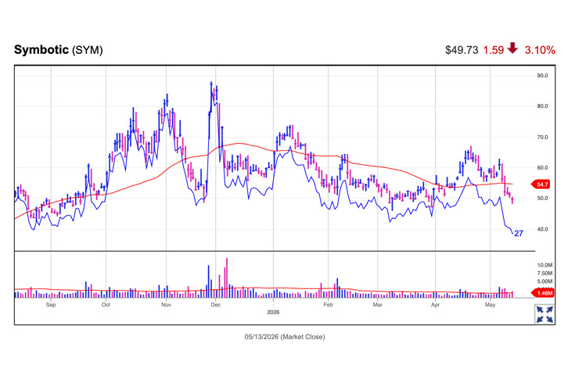Click the 05/13/2026 (Market Close) caption
The image size is (568, 379).
[284, 337]
